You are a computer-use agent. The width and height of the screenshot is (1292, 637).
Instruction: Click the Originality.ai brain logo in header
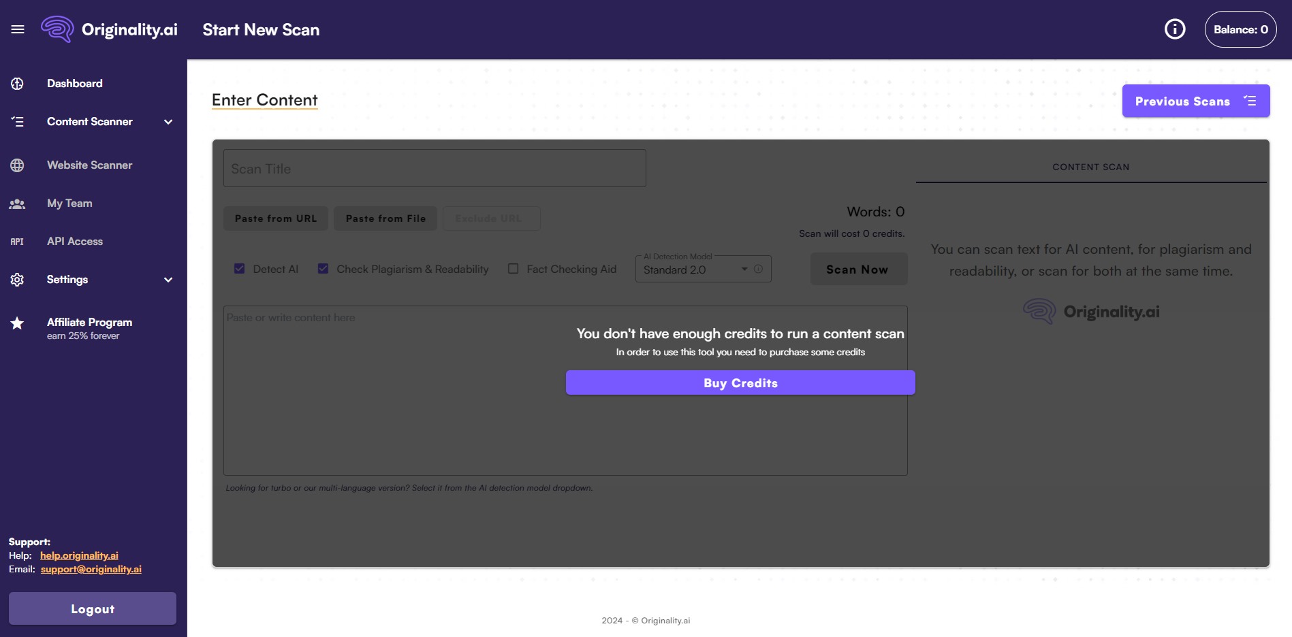[57, 29]
